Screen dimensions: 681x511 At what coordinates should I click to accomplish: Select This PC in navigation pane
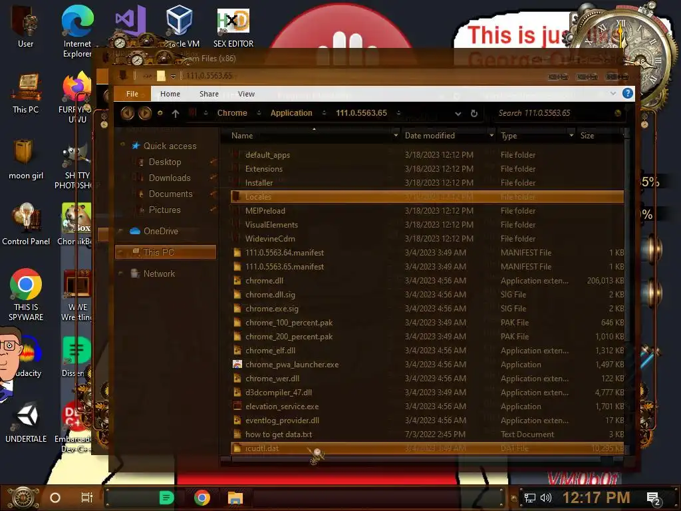coord(166,252)
